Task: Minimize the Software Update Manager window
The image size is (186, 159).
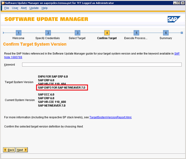Action: (175, 3)
